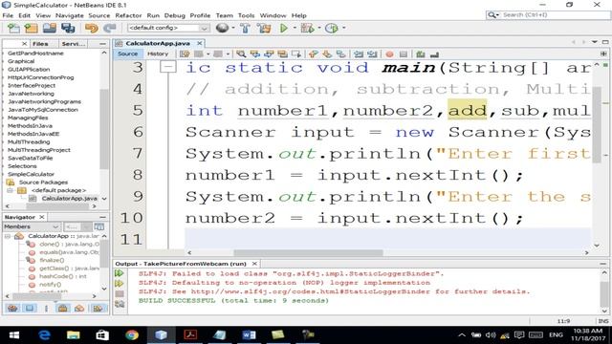Switch to the Services tab
The image size is (612, 344).
click(73, 44)
